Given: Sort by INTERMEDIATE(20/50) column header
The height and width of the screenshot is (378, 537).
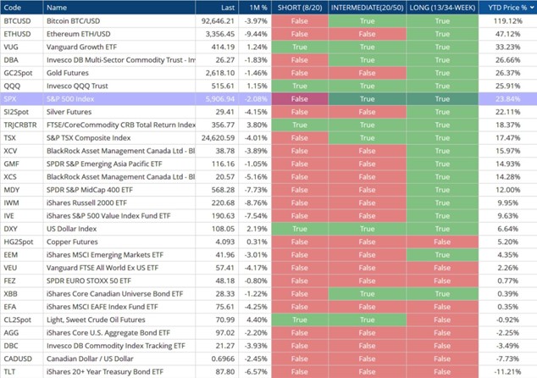Looking at the screenshot, I should tap(367, 8).
